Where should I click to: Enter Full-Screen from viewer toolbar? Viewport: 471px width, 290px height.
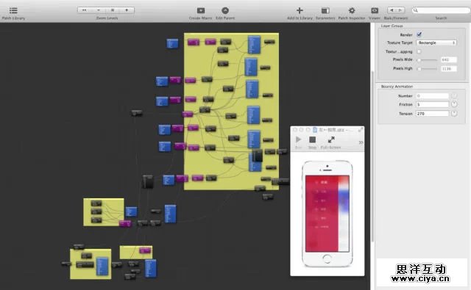pyautogui.click(x=331, y=139)
